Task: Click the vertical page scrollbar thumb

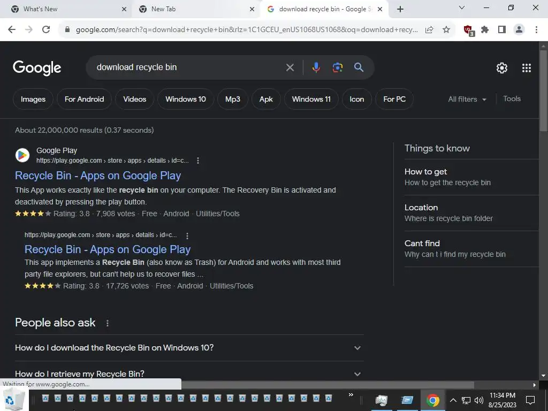Action: click(x=543, y=91)
